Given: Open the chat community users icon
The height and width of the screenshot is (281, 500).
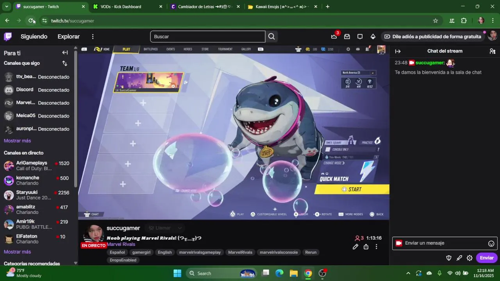Looking at the screenshot, I should (x=492, y=51).
